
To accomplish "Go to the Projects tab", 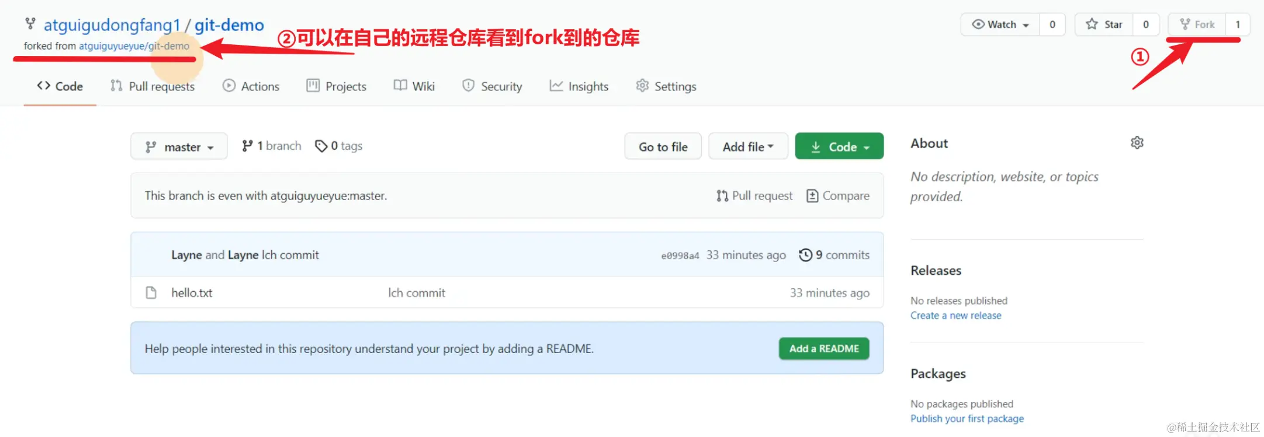I will [337, 86].
